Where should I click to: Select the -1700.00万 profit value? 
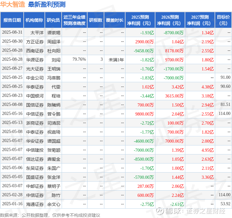click(x=173, y=69)
